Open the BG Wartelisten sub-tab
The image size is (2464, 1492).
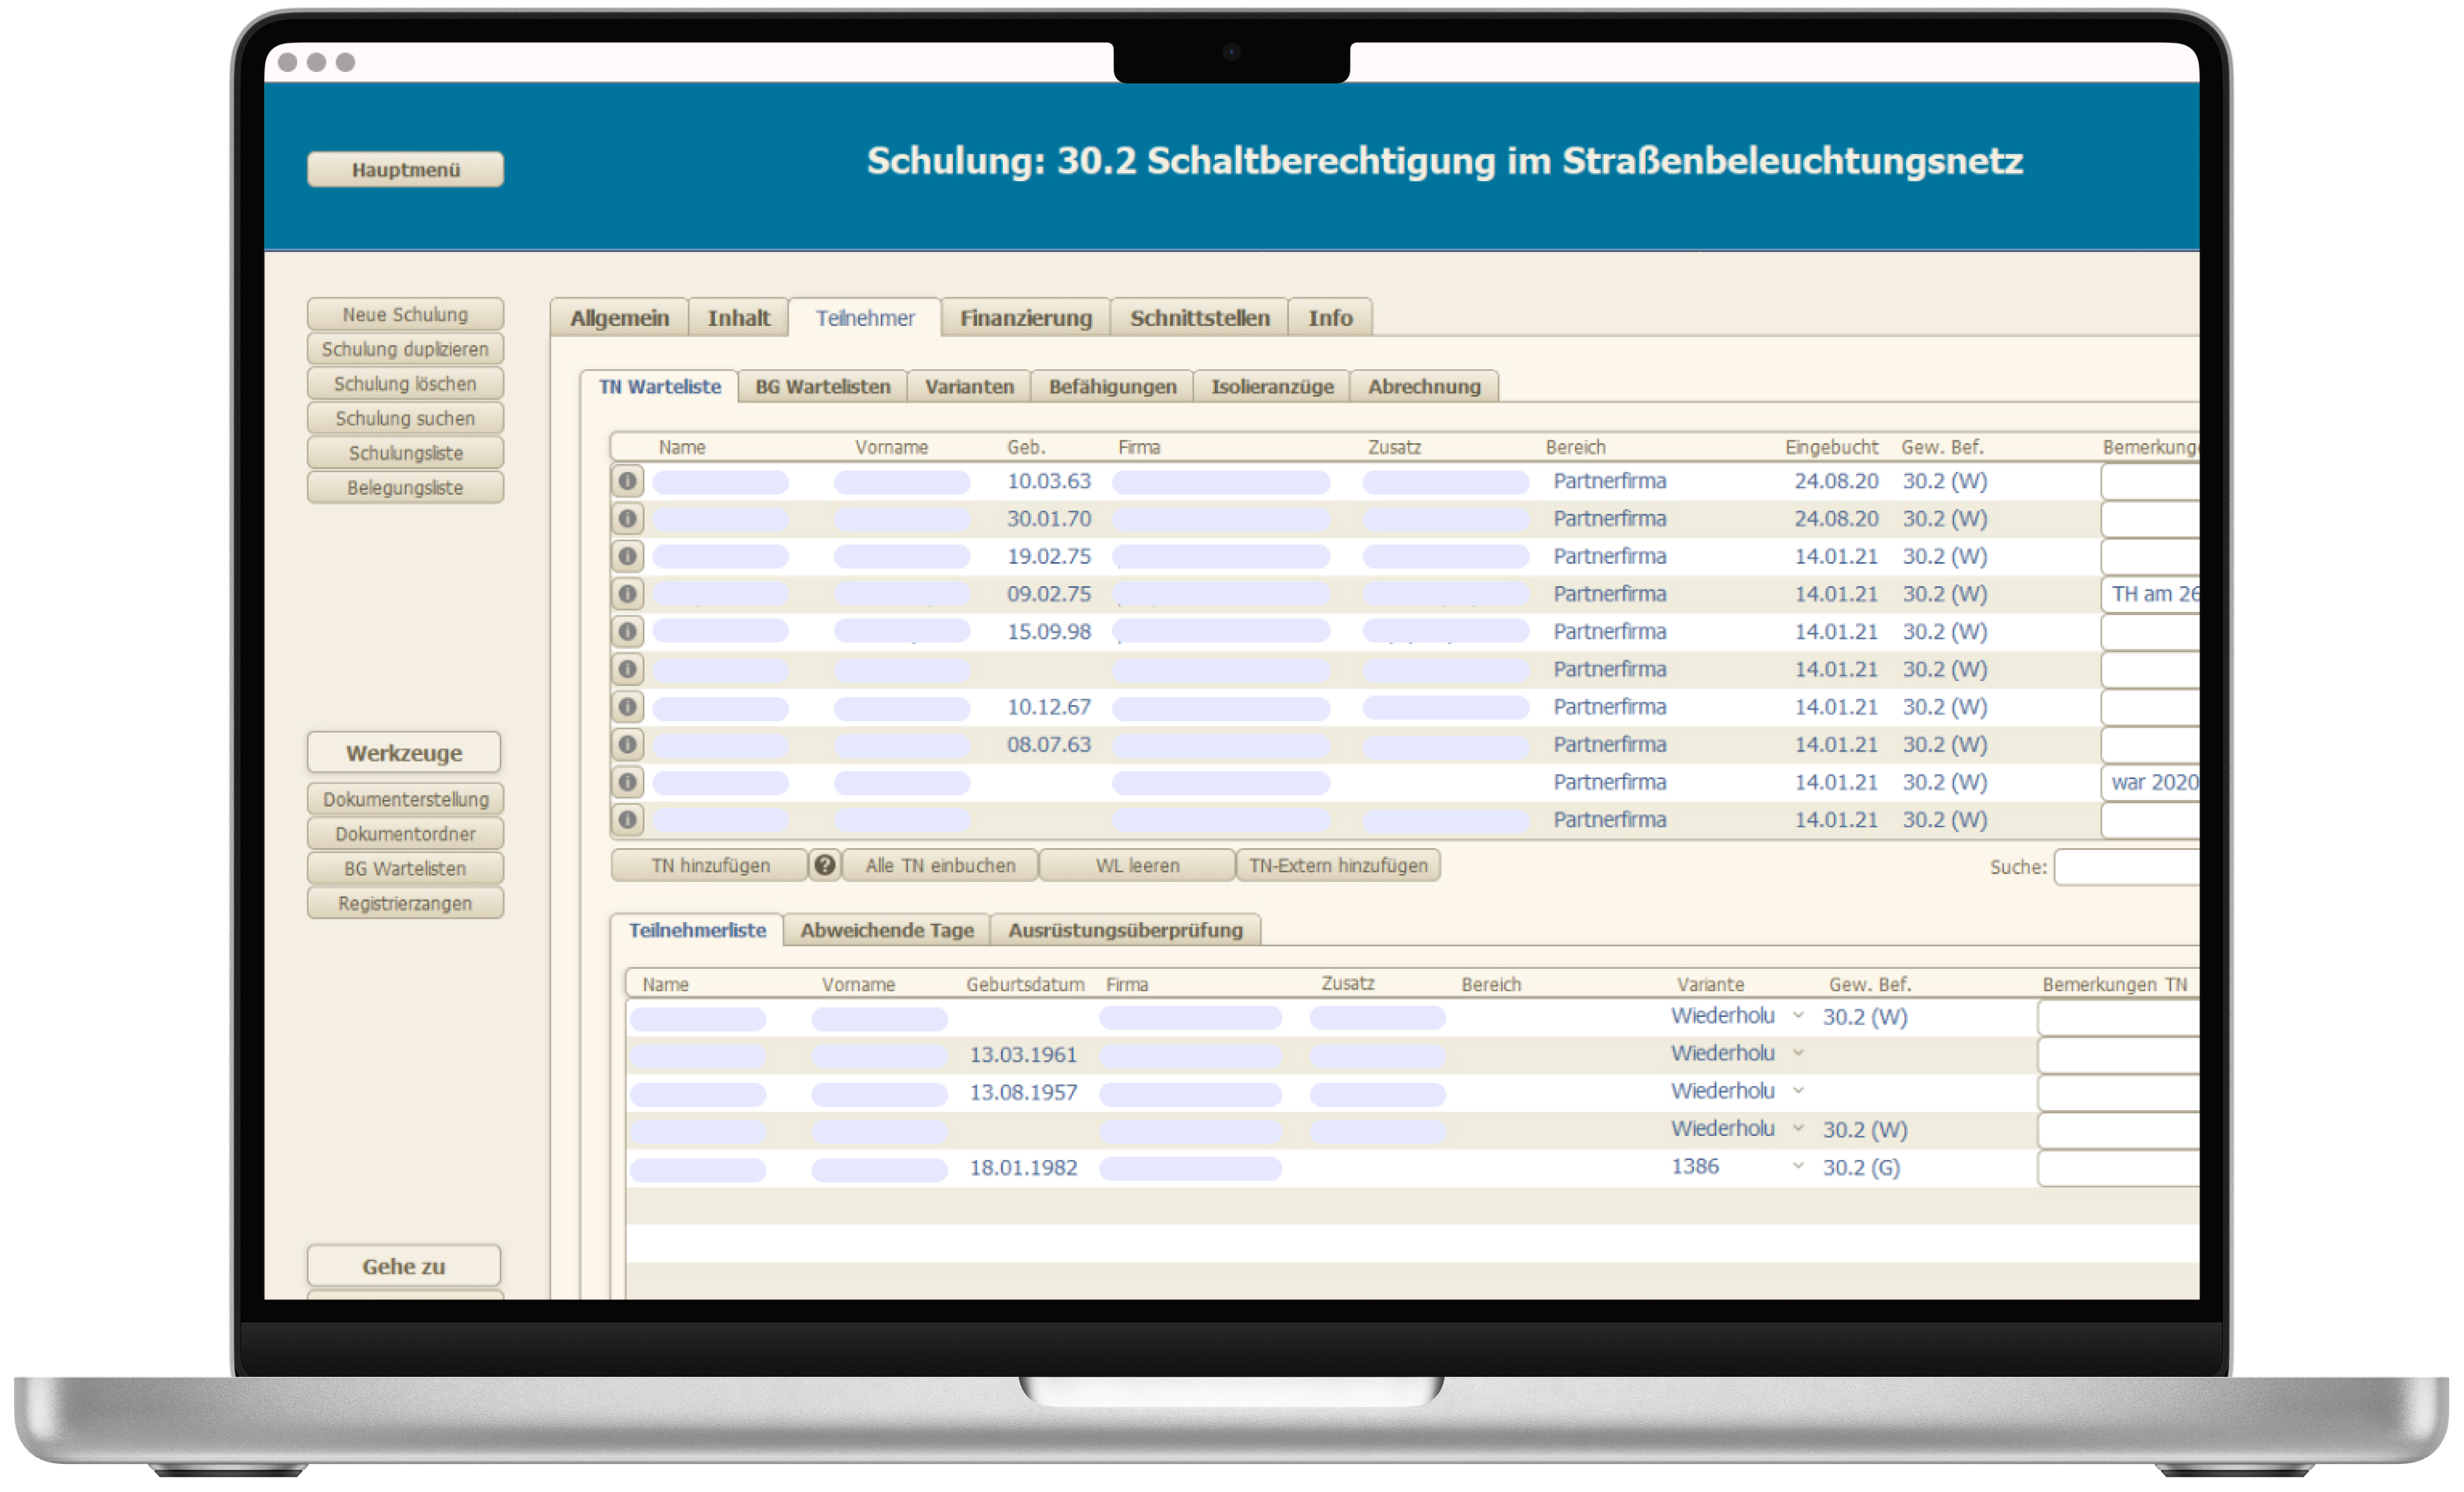click(x=823, y=387)
